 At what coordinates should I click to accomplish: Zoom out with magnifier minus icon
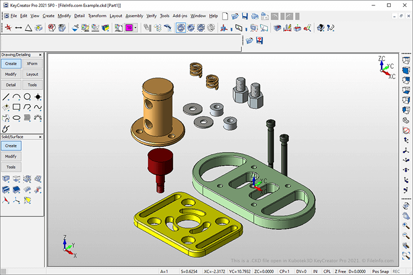point(406,235)
